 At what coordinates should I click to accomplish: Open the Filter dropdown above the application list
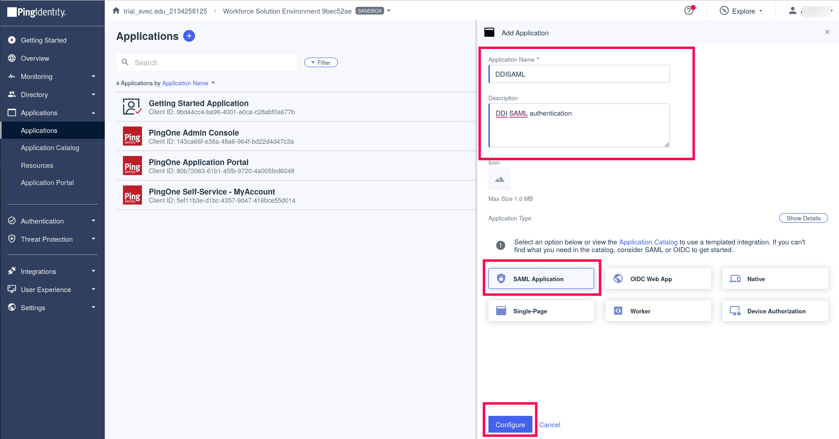pos(321,62)
